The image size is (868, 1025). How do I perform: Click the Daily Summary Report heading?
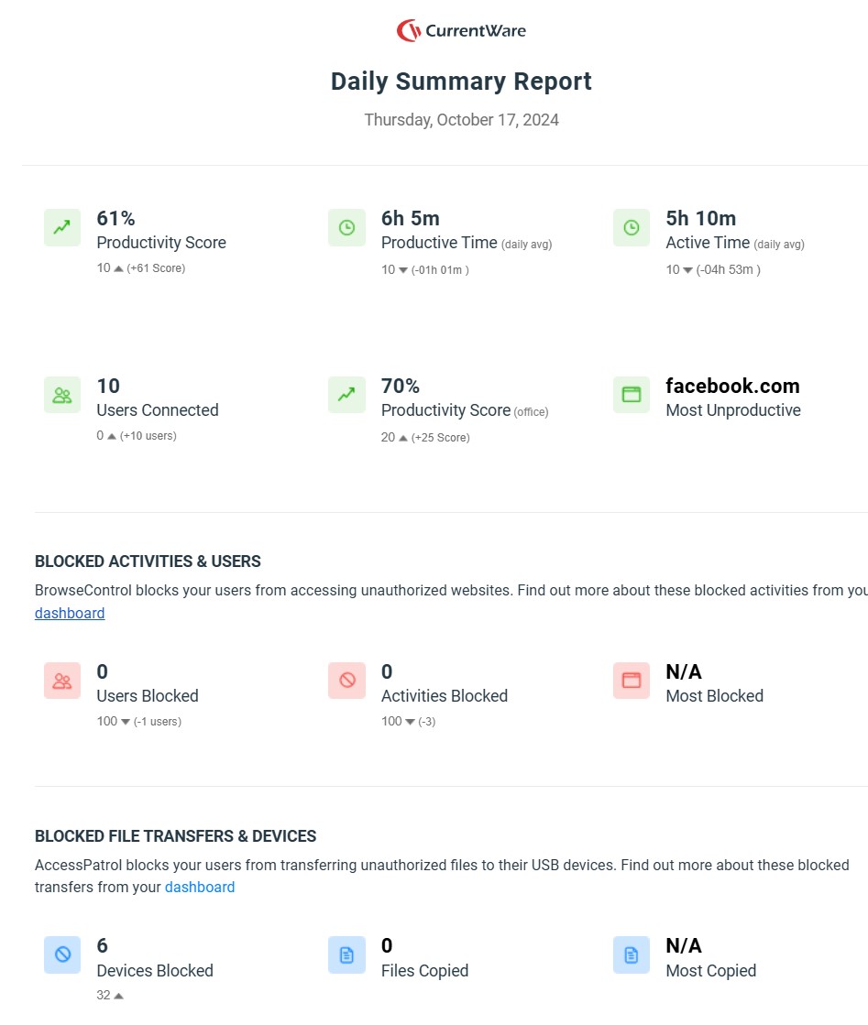(x=461, y=81)
